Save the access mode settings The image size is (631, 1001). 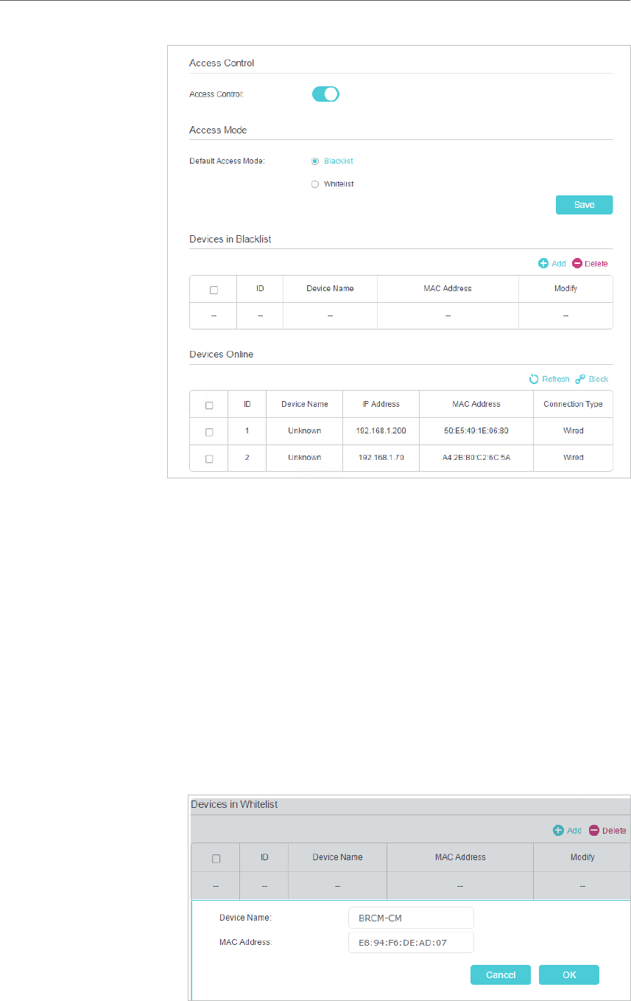click(584, 205)
